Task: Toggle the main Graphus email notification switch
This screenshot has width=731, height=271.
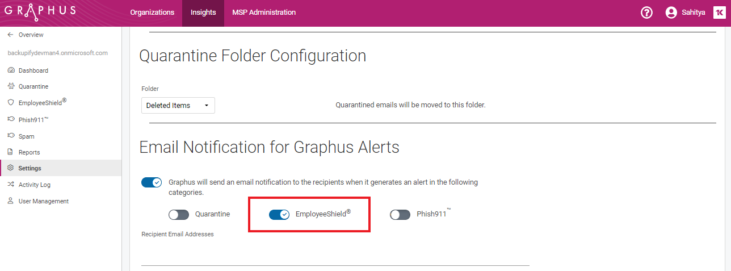Action: (152, 182)
